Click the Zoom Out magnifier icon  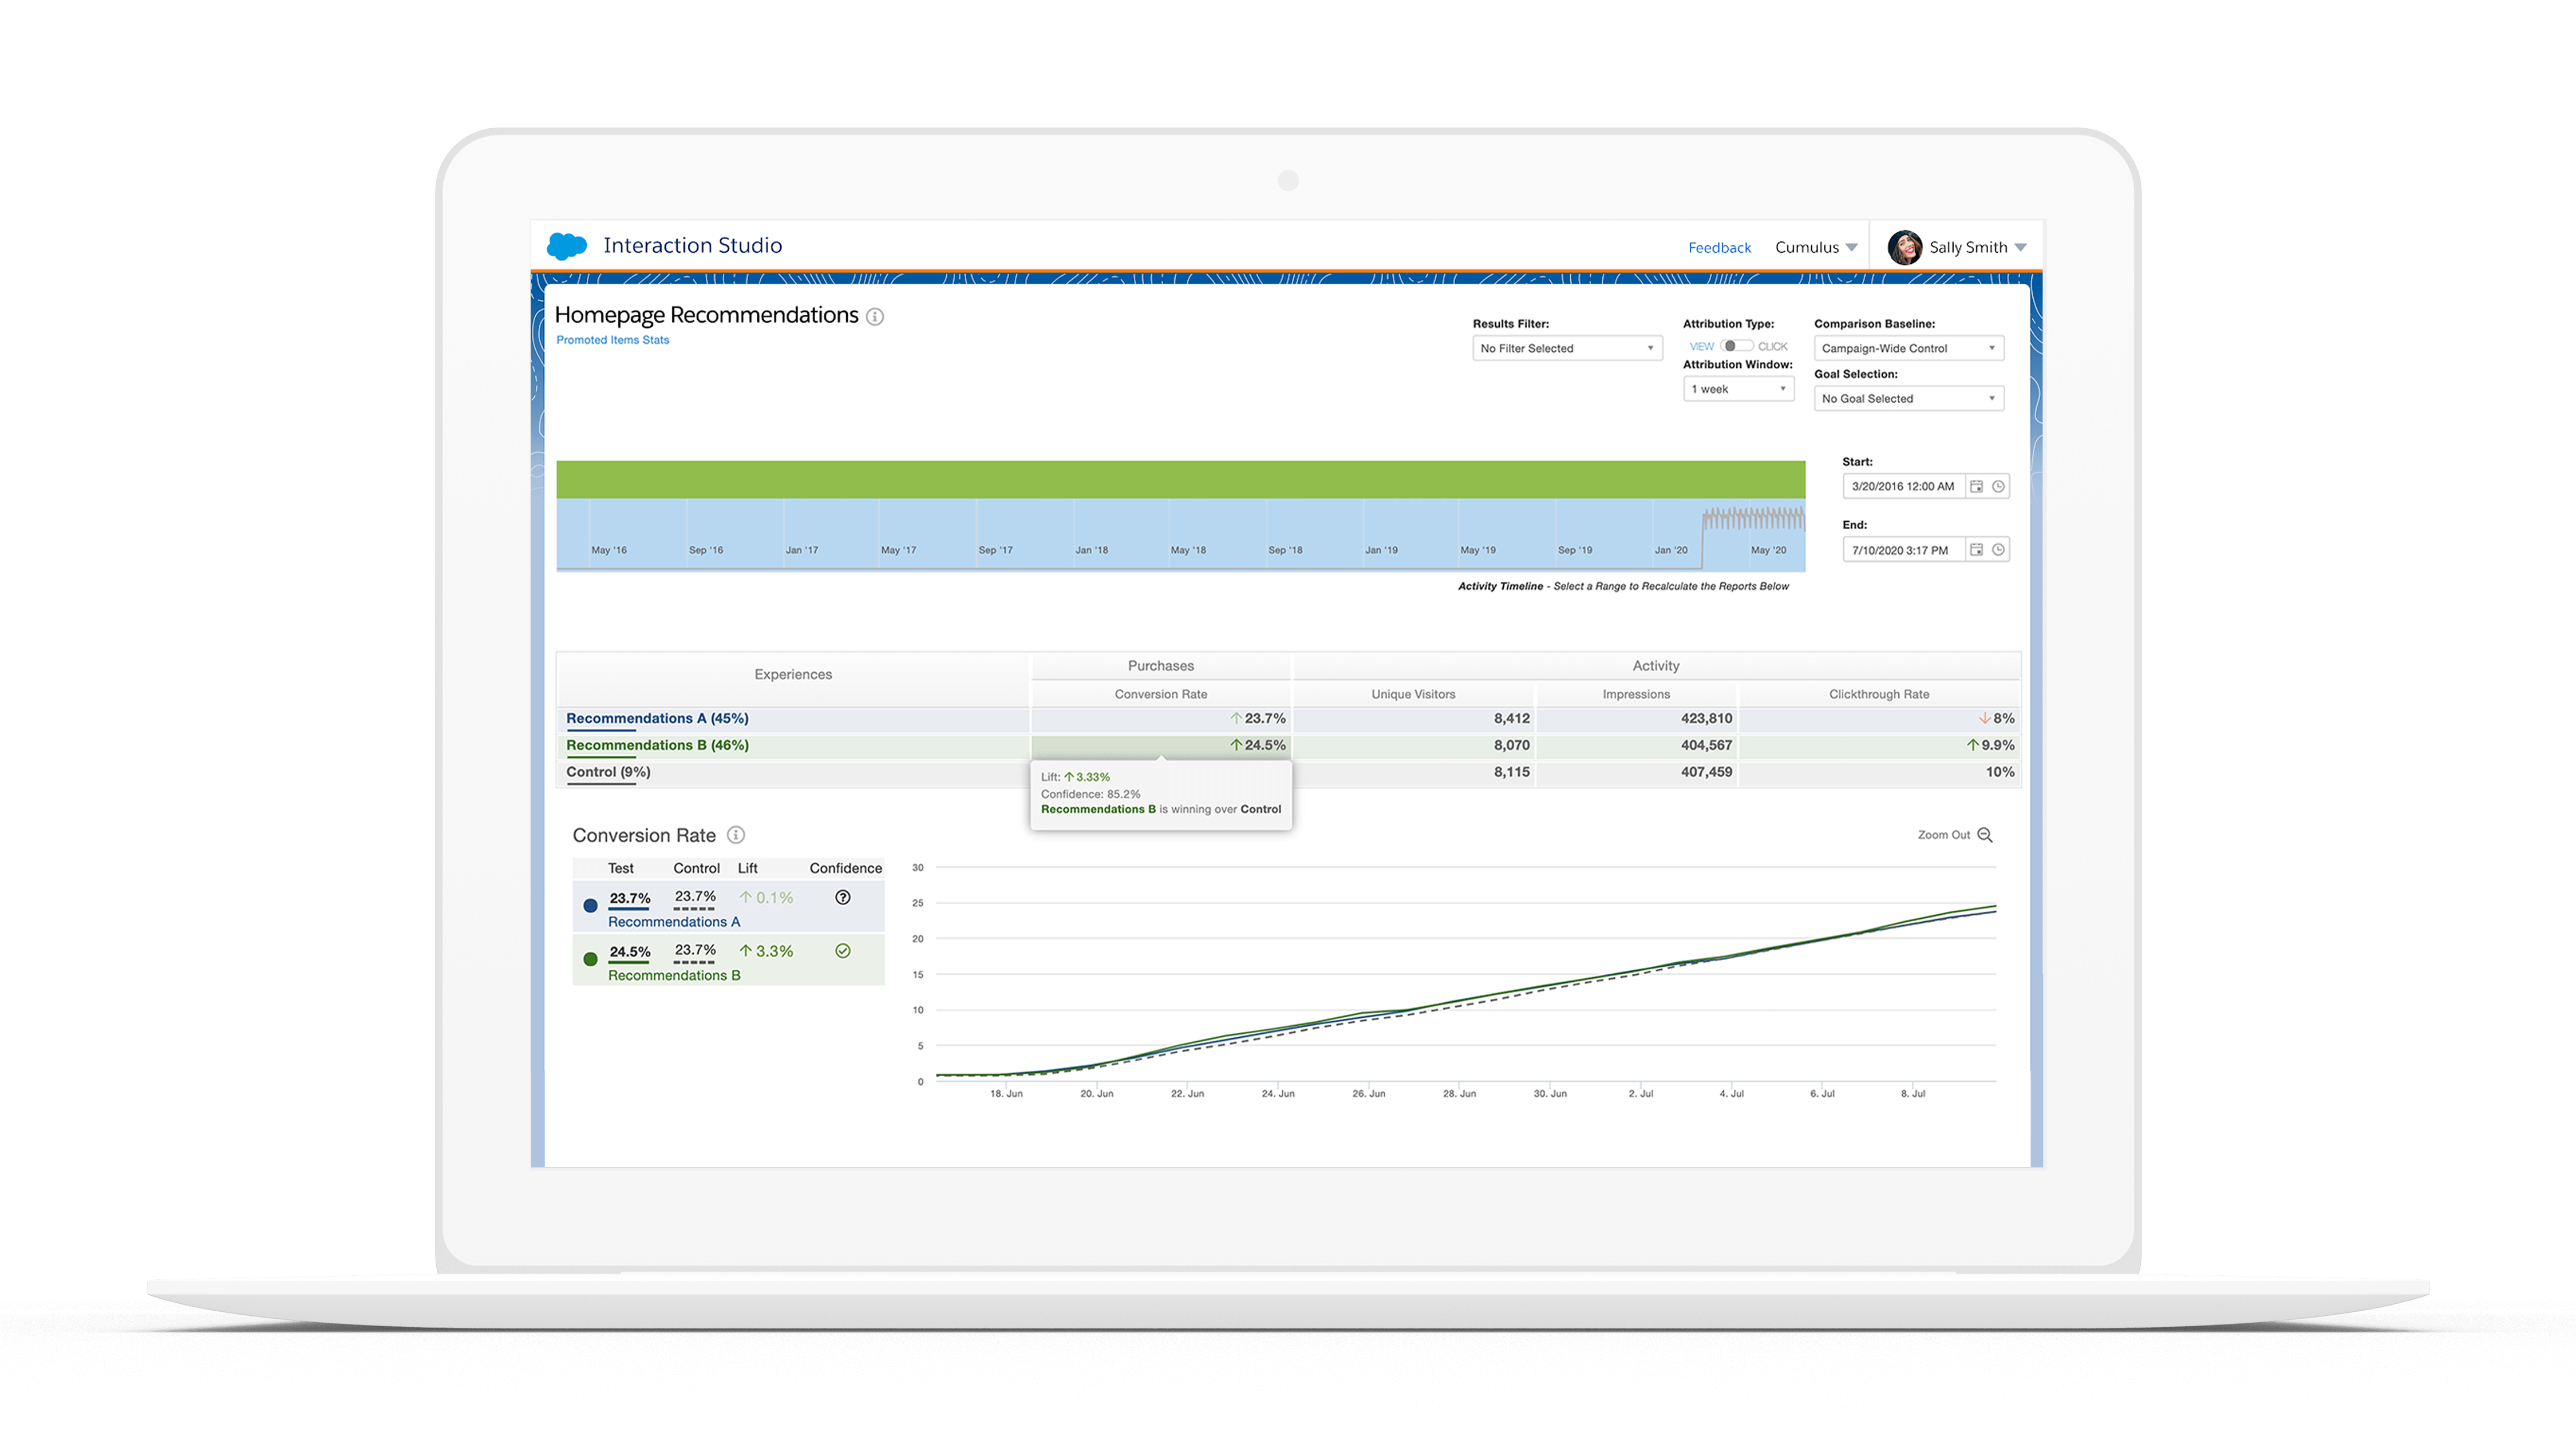pyautogui.click(x=1985, y=835)
